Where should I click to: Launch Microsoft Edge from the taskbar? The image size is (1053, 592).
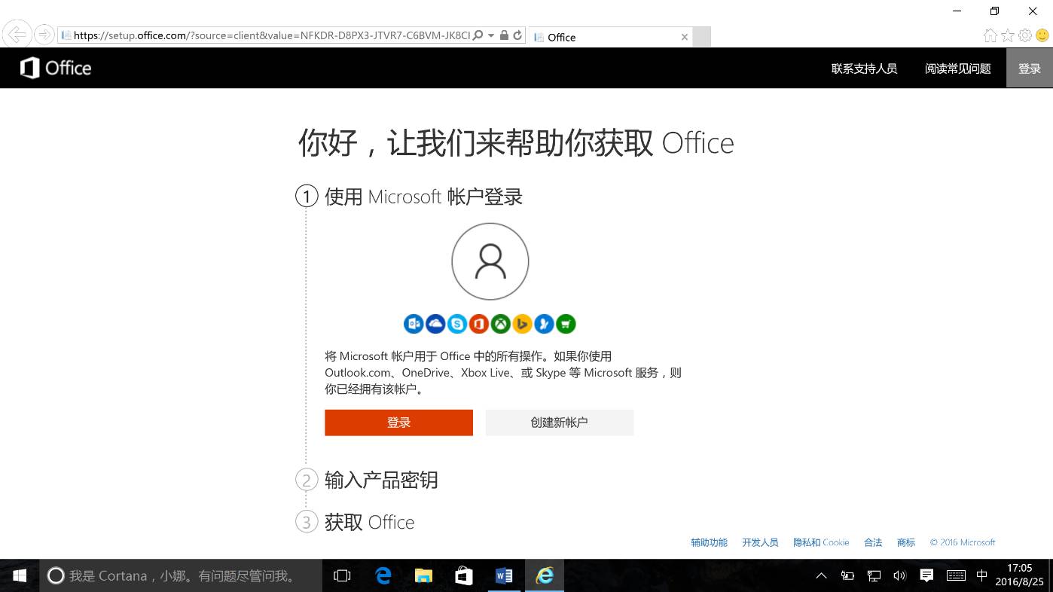click(383, 575)
